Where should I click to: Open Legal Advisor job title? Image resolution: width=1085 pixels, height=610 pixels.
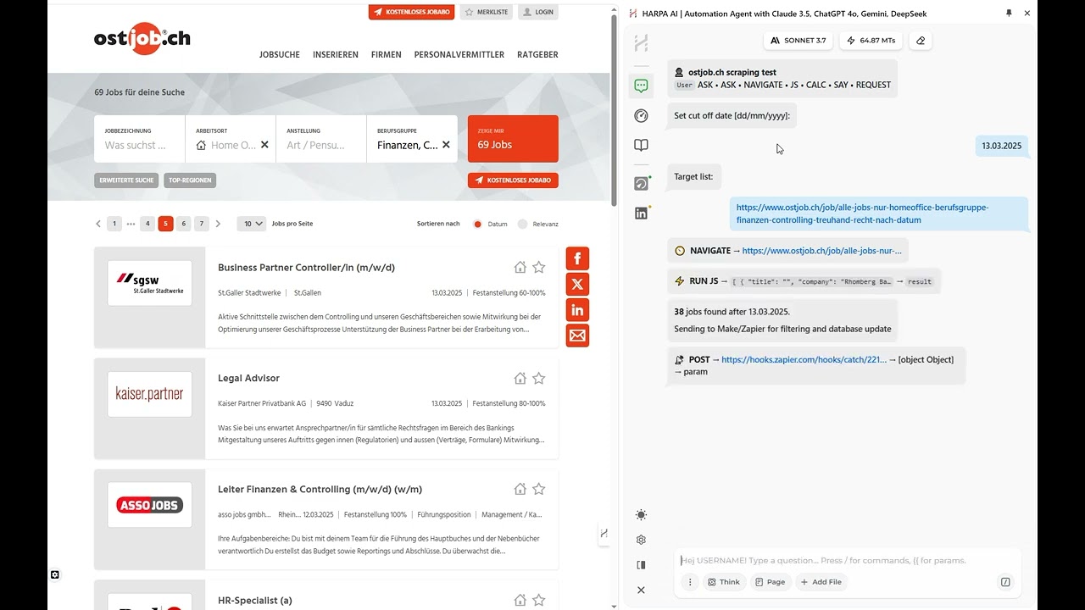(x=248, y=378)
